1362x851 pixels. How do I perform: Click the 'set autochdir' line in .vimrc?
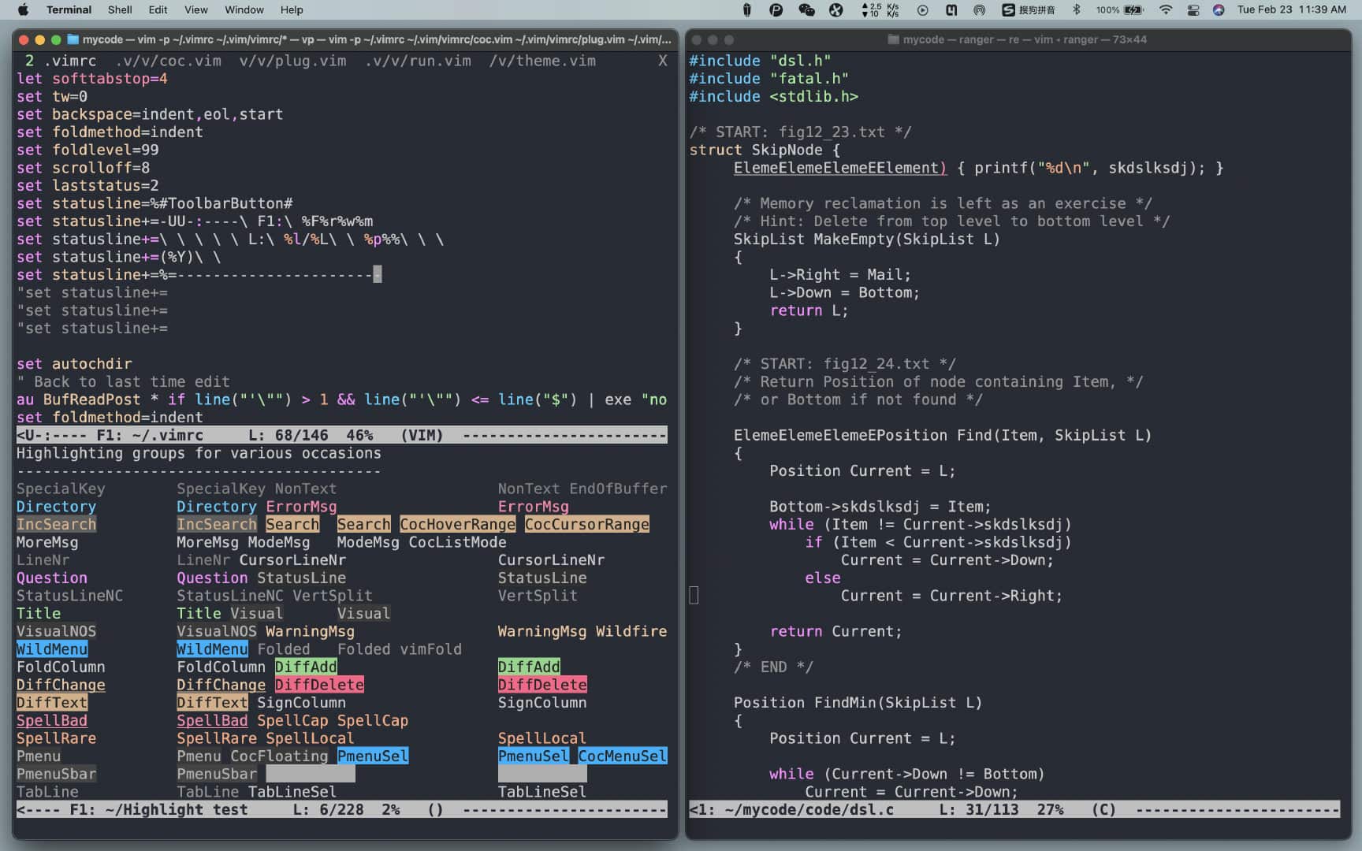tap(74, 363)
